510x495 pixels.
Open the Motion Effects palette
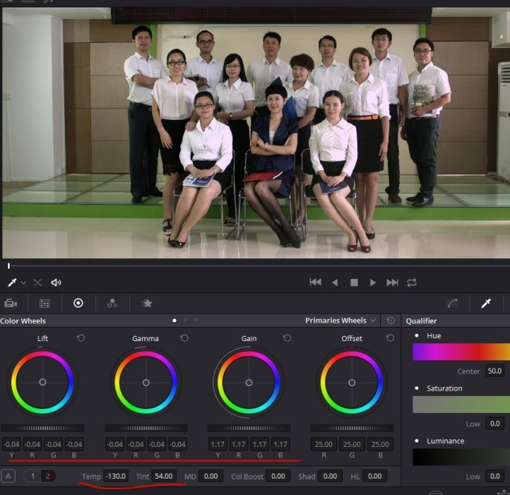tap(146, 303)
